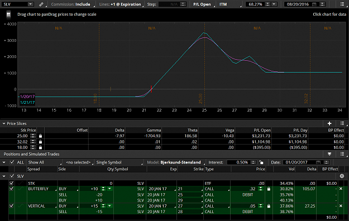Adjust the BUTTERFLY .32 price stepper
This screenshot has height=221, width=349.
tap(261, 189)
